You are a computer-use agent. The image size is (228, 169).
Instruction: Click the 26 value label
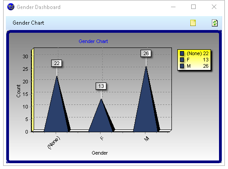(x=146, y=53)
